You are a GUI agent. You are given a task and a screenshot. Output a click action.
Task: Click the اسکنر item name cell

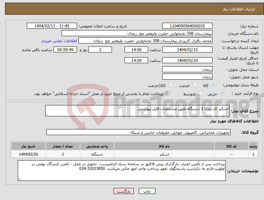[x=164, y=154]
